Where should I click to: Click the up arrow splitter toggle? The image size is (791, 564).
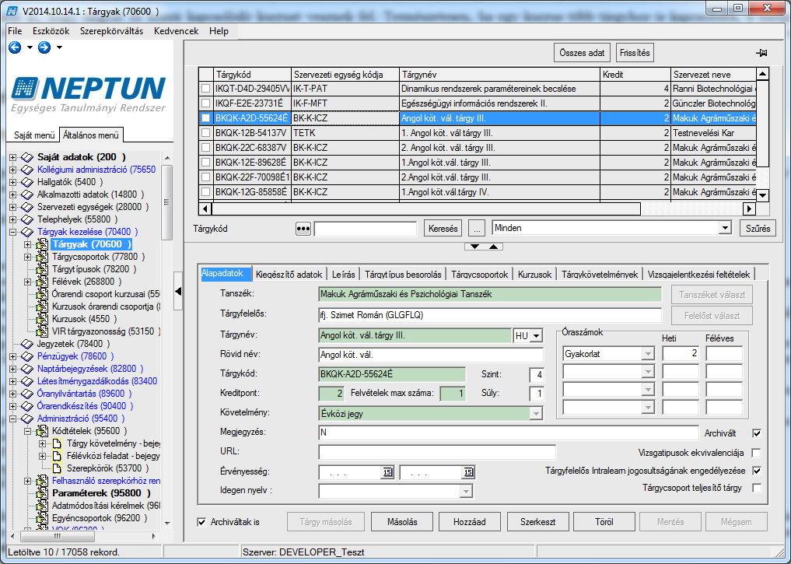point(493,246)
